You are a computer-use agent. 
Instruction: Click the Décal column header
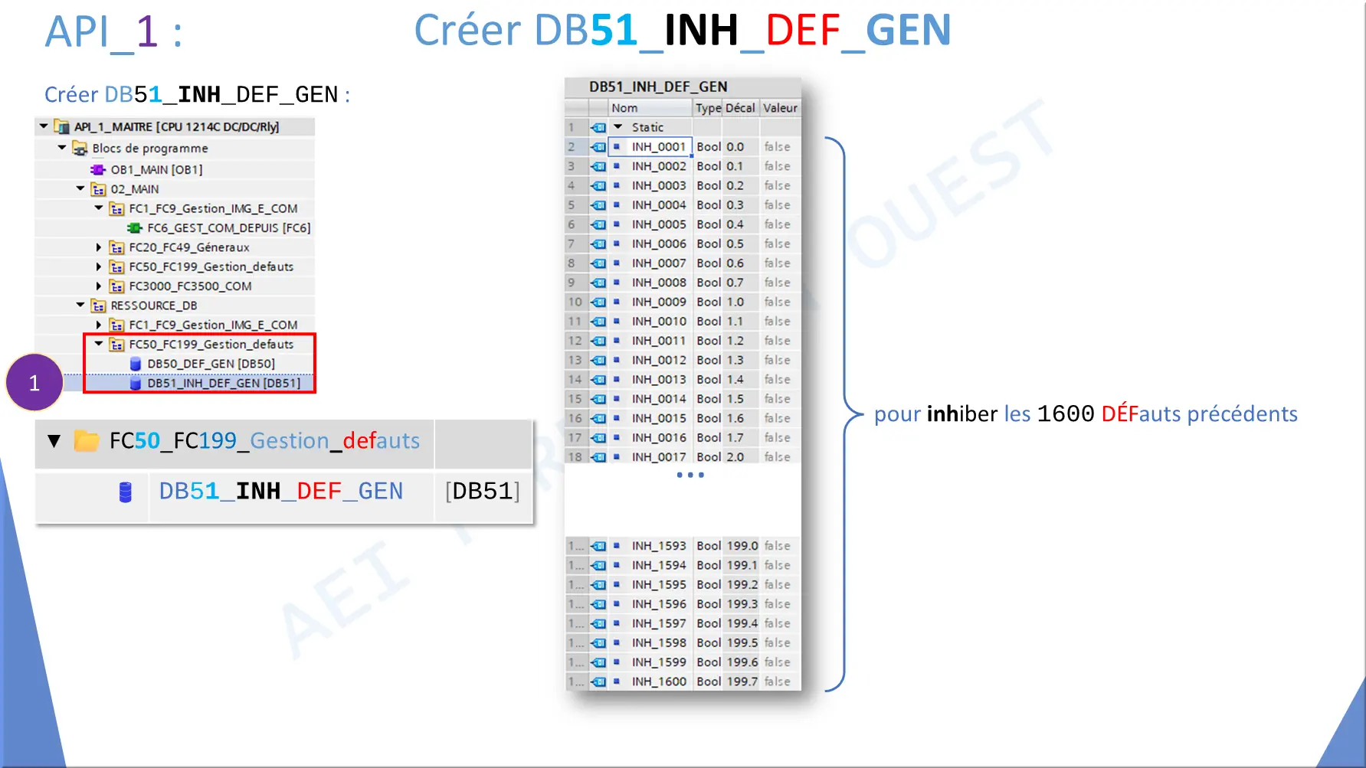click(741, 108)
